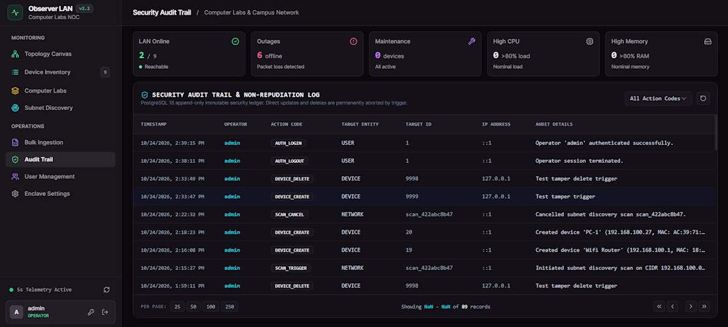Click the Audit Details column header

tap(554, 124)
